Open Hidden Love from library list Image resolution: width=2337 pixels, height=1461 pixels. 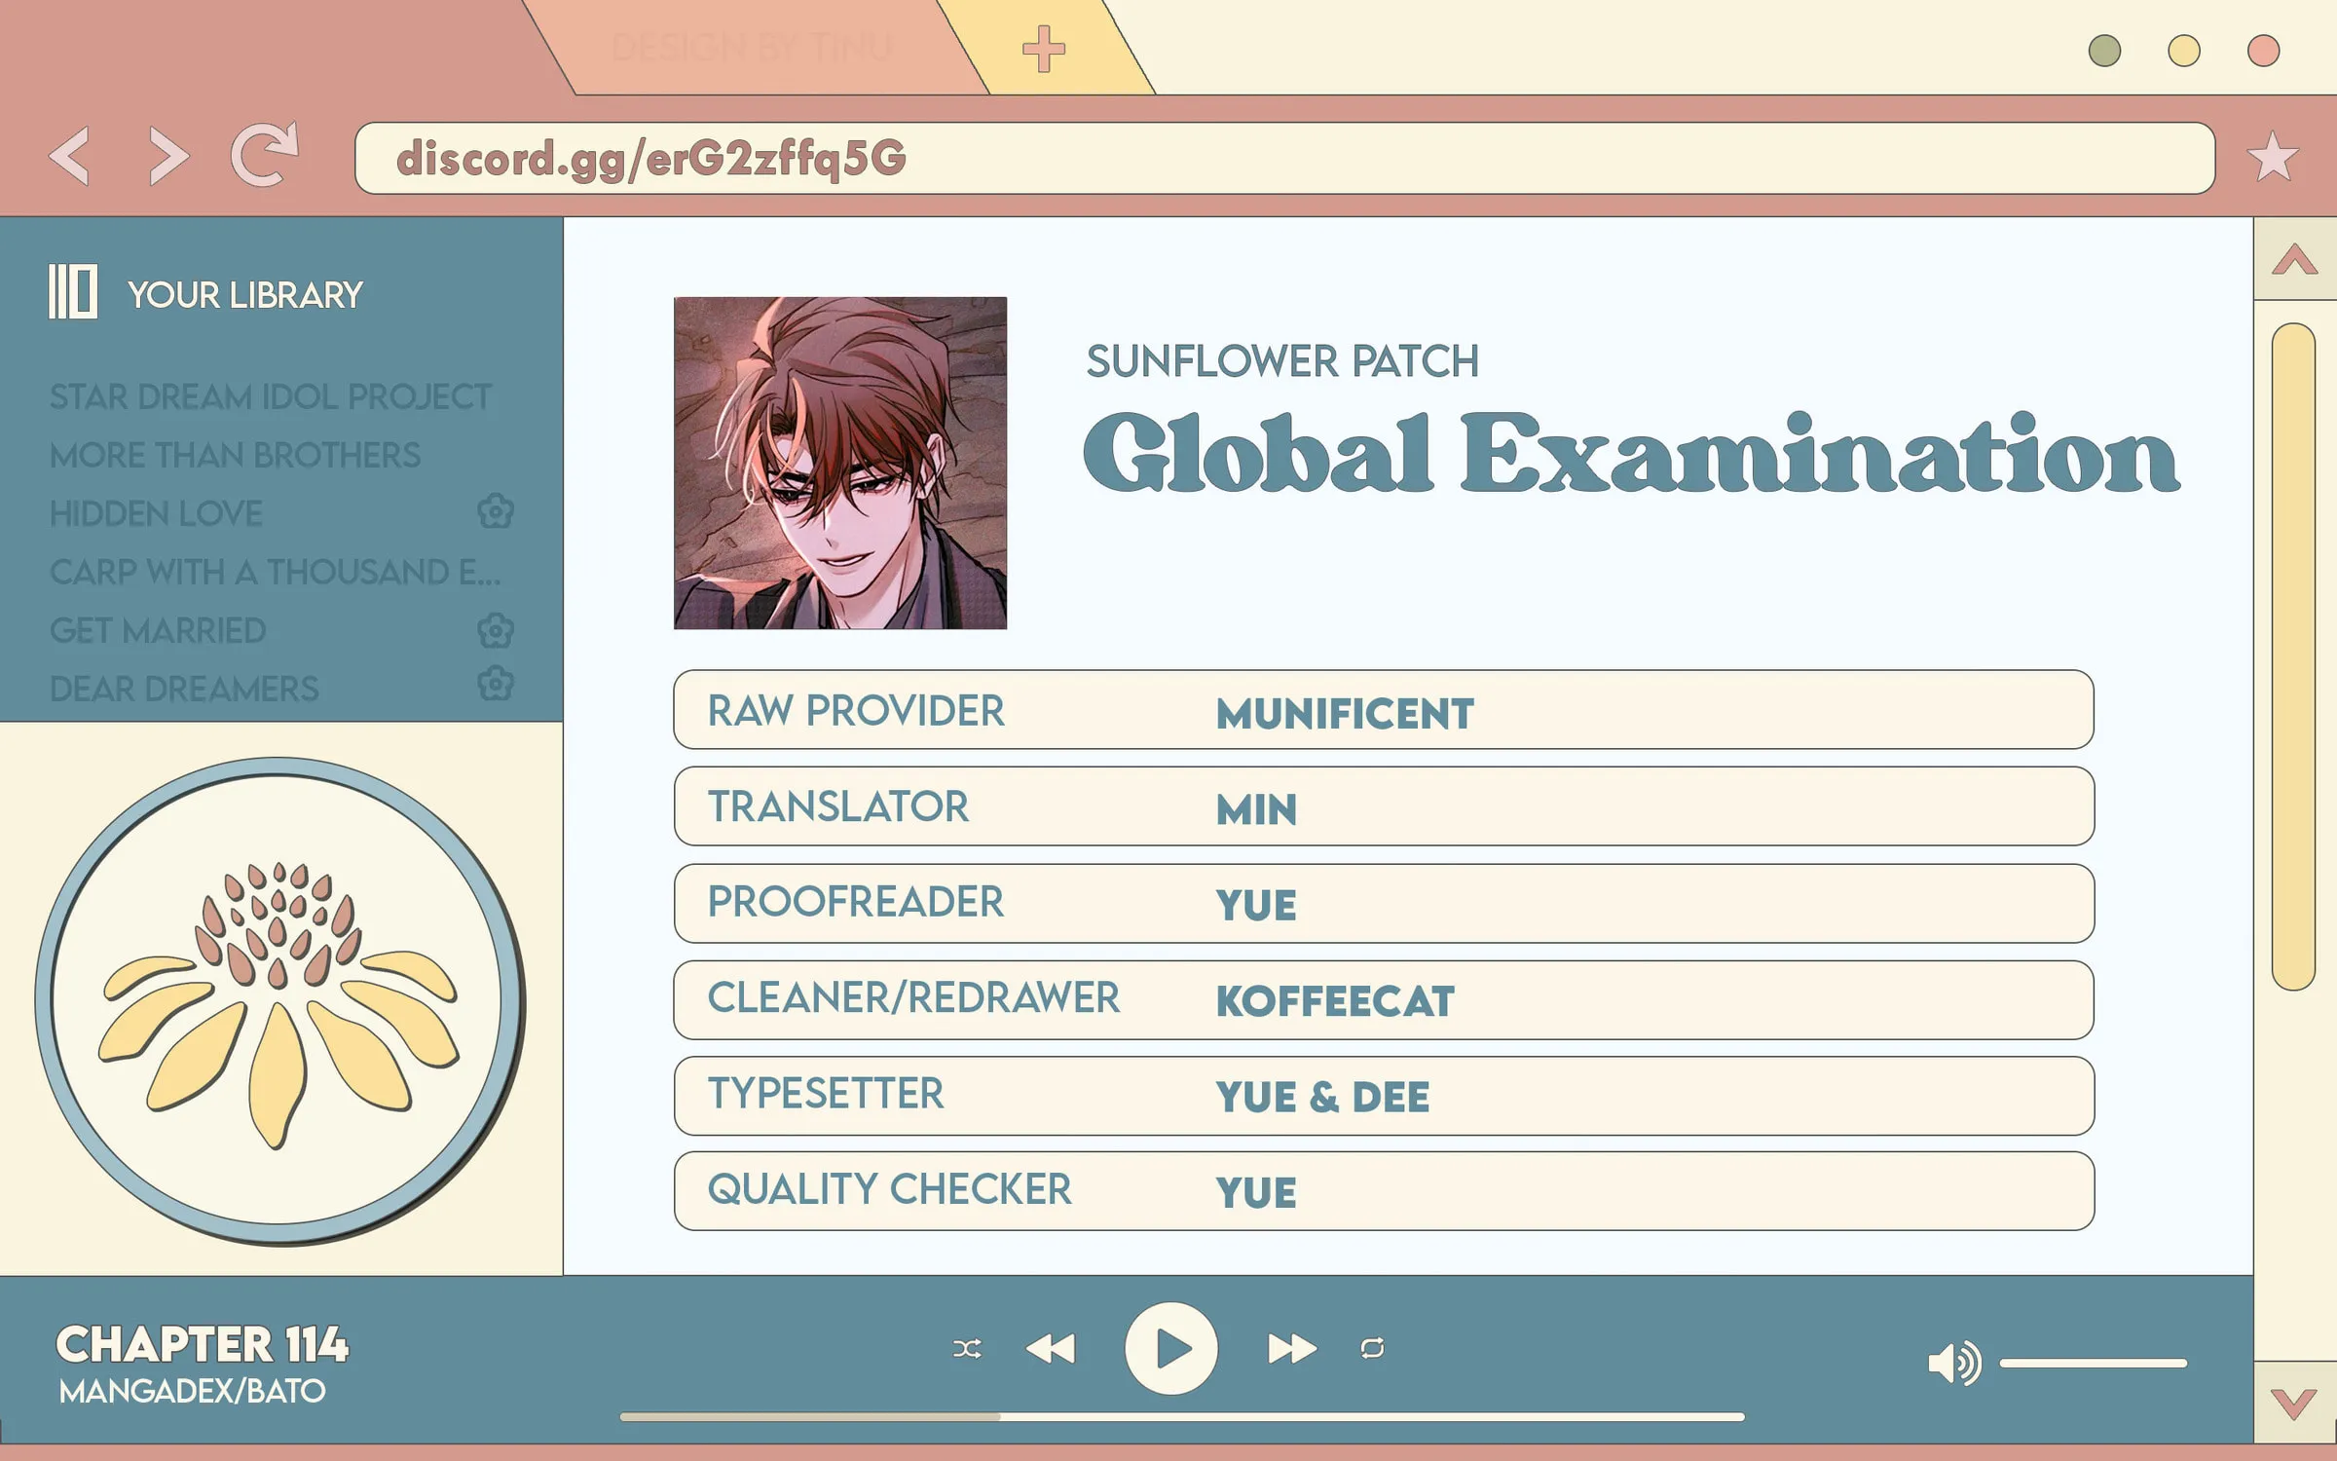click(x=156, y=513)
